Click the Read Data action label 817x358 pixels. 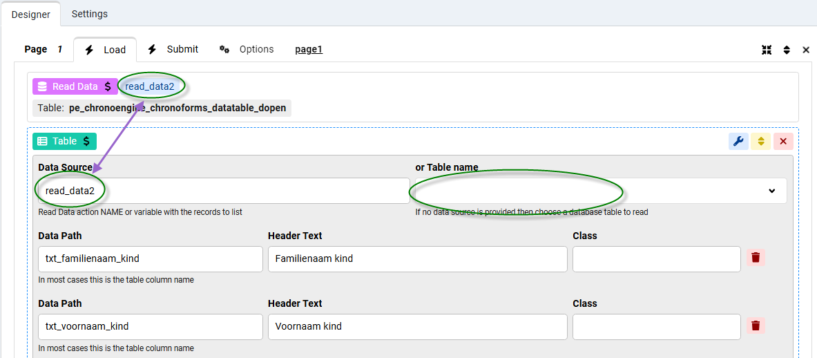(x=75, y=86)
